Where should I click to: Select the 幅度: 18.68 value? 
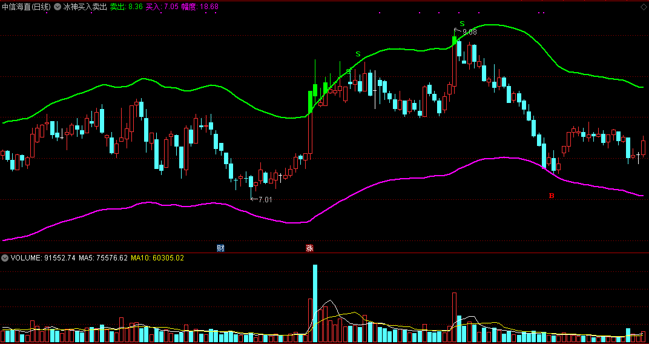click(x=200, y=7)
